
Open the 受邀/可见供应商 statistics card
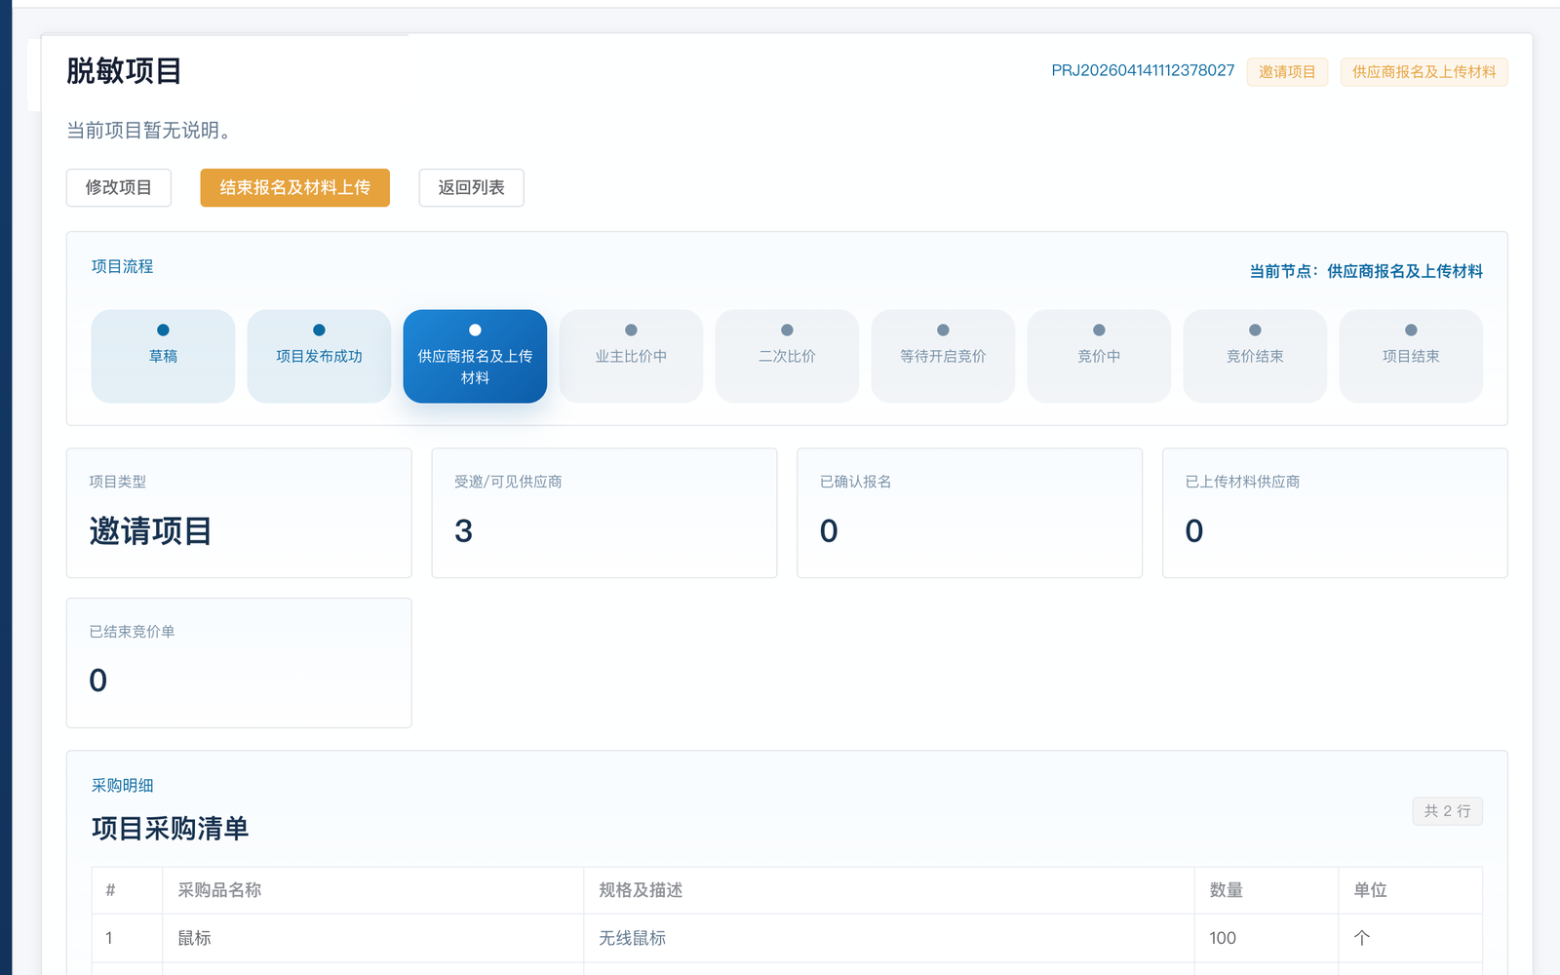click(604, 512)
